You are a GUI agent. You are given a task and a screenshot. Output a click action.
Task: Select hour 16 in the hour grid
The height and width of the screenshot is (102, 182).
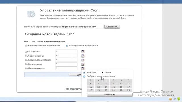click(121, 87)
